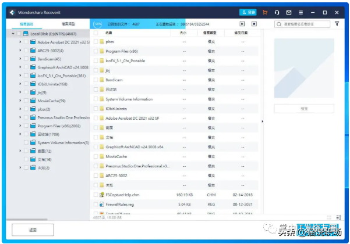Click the shopping cart purchase icon
This screenshot has height=244, width=350.
(265, 12)
